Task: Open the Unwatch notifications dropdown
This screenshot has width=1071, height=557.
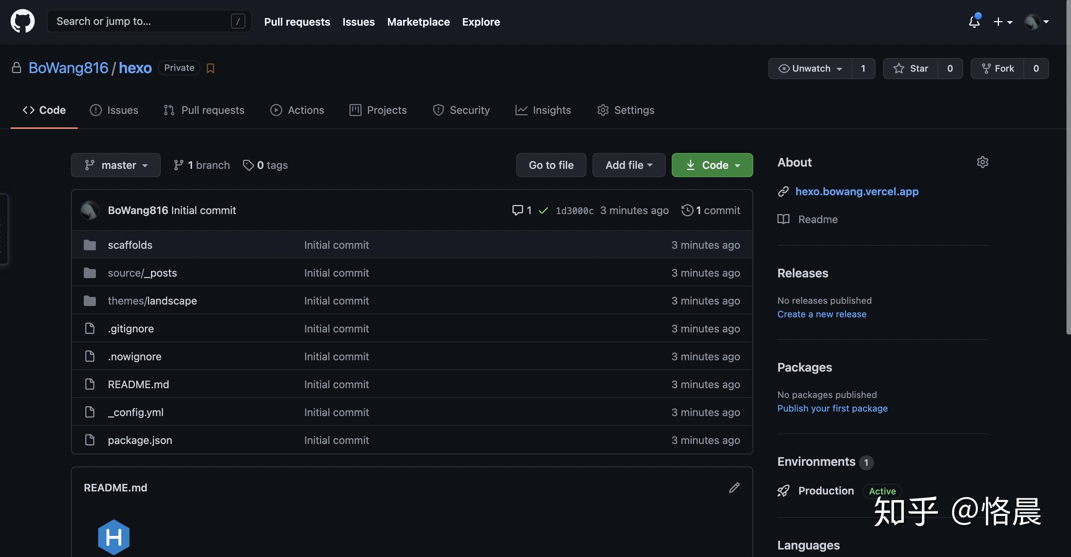Action: [810, 69]
